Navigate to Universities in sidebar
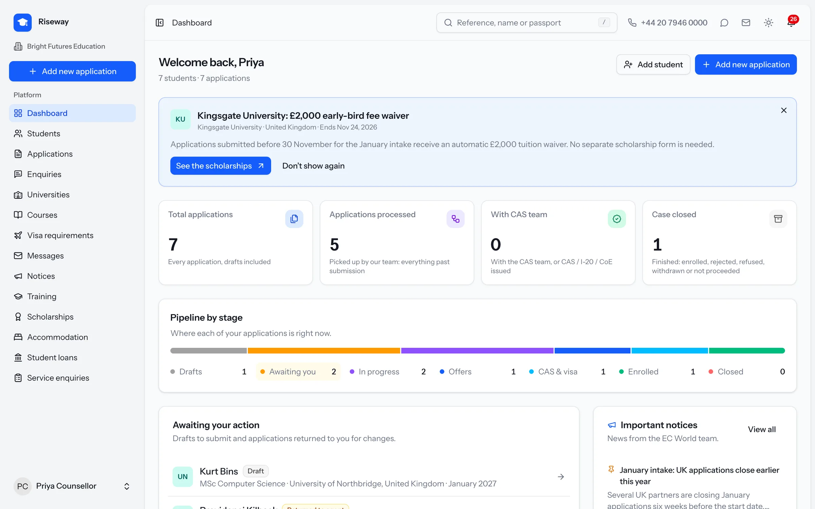Viewport: 815px width, 509px height. [72, 195]
